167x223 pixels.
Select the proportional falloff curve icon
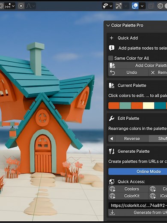pyautogui.click(x=29, y=6)
